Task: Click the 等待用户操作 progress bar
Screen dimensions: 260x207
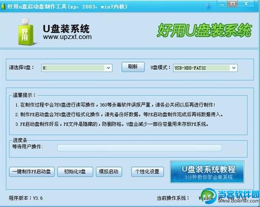Action: click(139, 147)
